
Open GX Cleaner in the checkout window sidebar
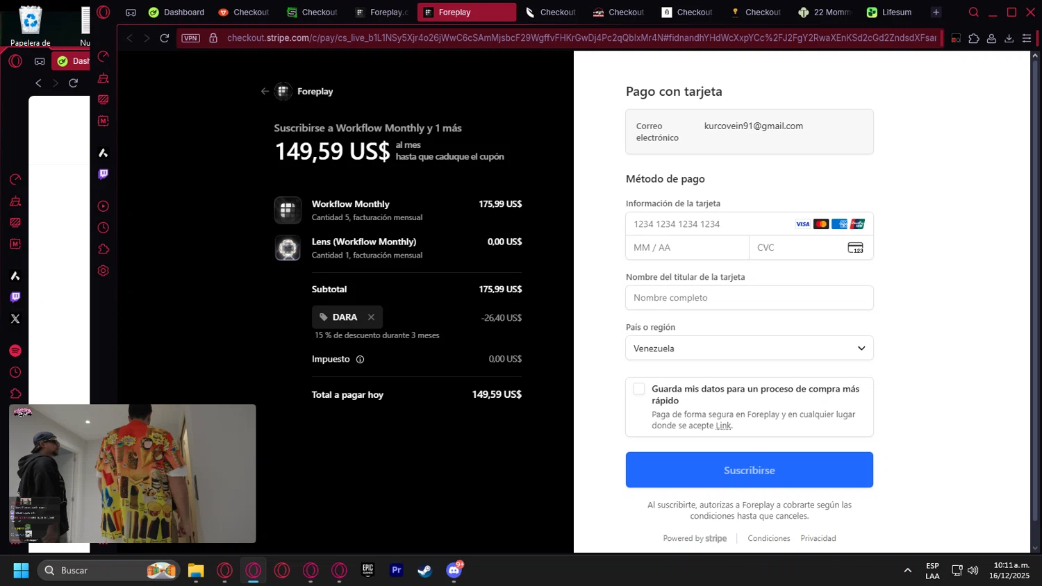coord(104,78)
